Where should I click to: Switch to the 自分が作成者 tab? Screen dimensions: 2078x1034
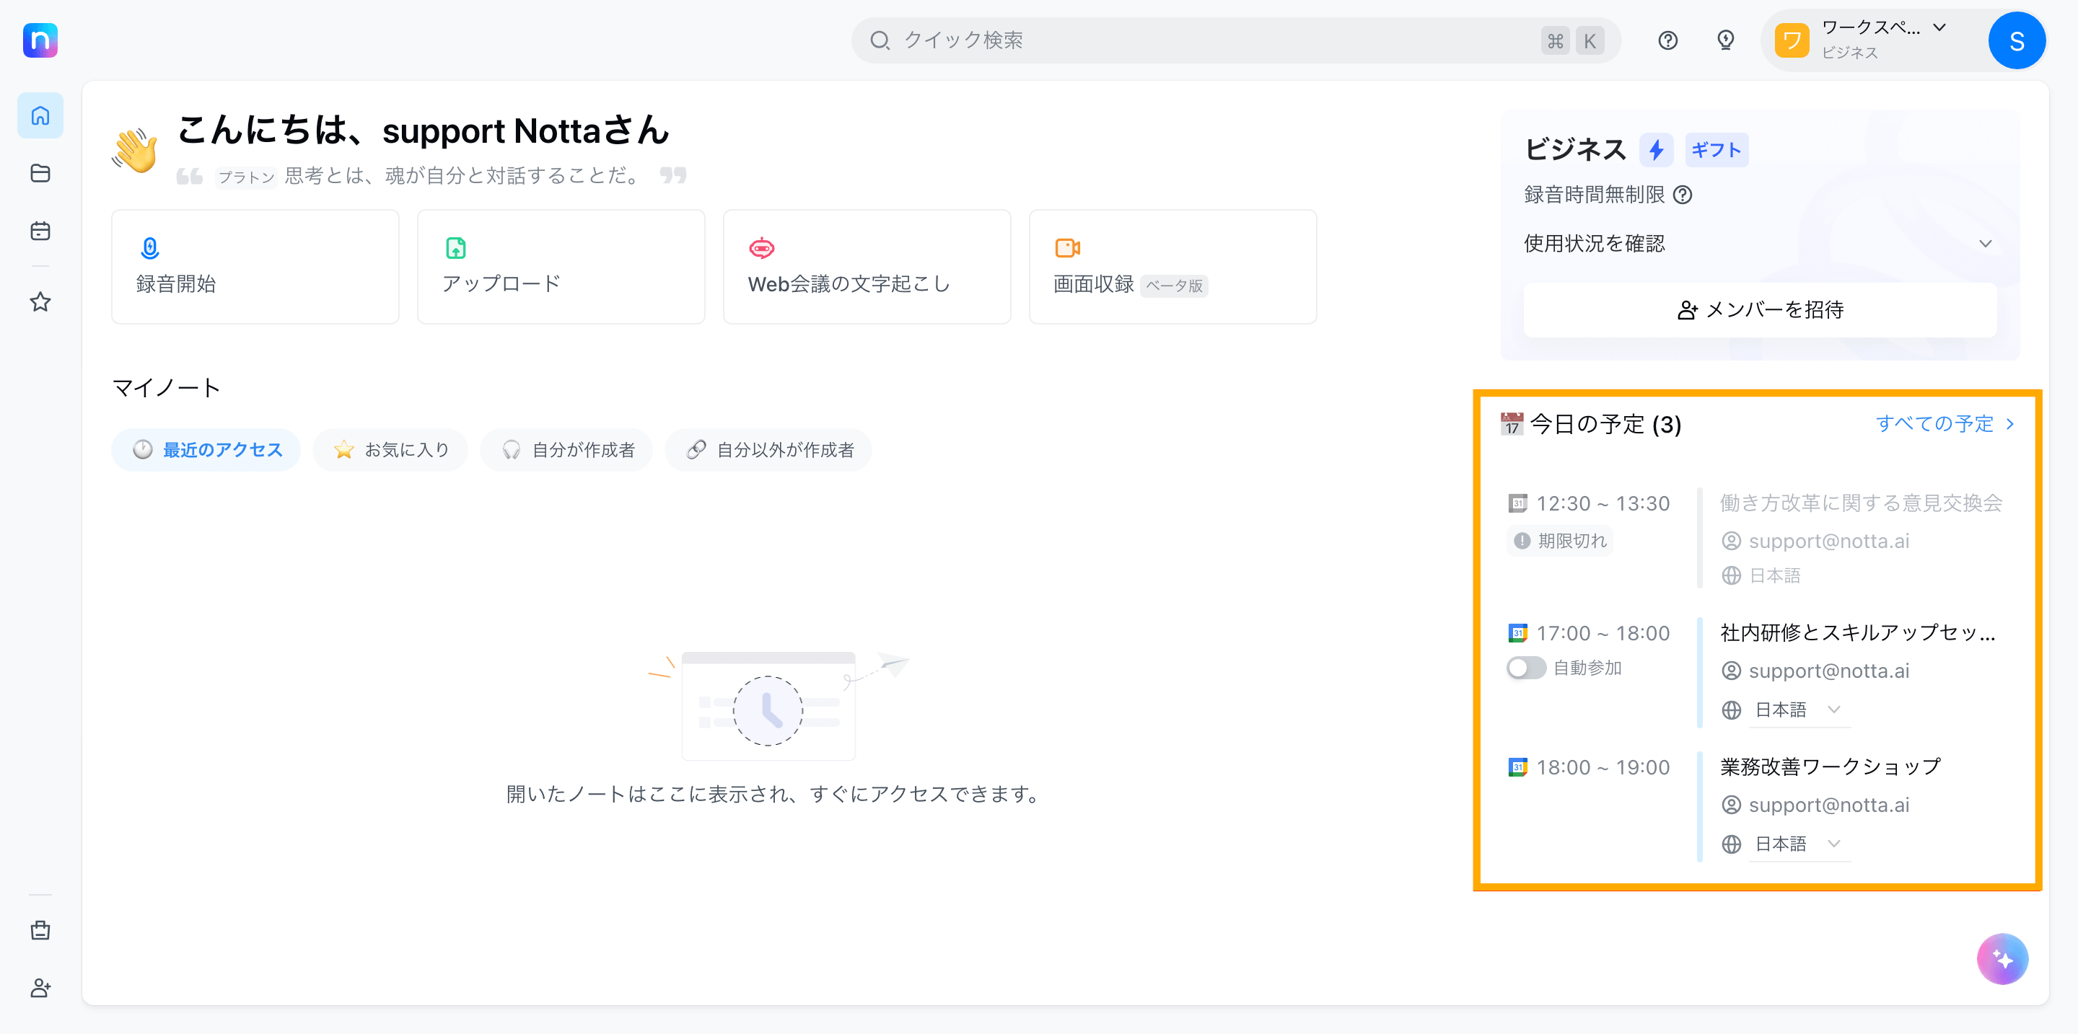coord(567,450)
